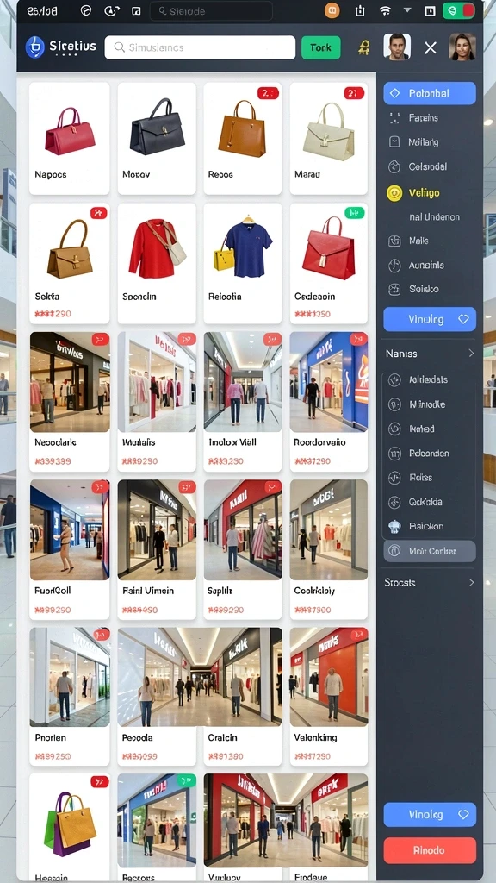This screenshot has height=883, width=496.
Task: Expand the Srocsts section chevron
Action: pyautogui.click(x=471, y=583)
